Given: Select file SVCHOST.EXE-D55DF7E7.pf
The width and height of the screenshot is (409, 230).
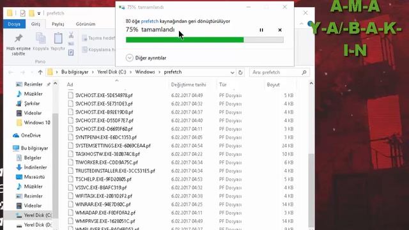Looking at the screenshot, I should (x=104, y=121).
